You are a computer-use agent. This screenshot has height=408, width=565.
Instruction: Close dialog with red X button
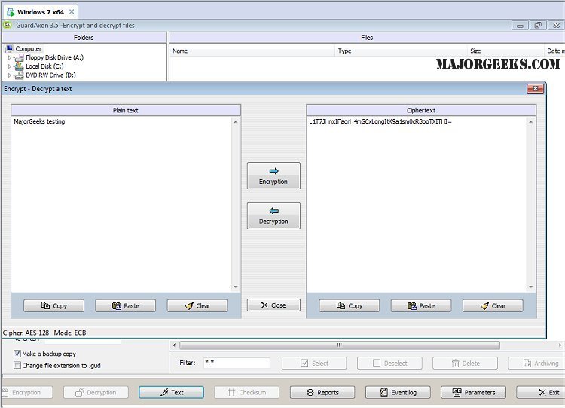pos(535,89)
